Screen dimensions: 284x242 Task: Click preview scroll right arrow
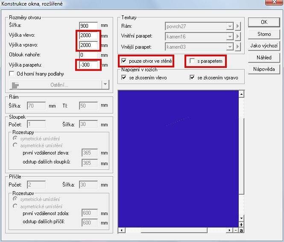(229, 230)
